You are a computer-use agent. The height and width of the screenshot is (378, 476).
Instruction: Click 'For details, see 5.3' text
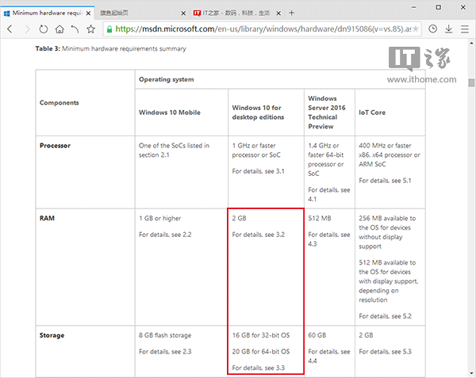coord(385,352)
